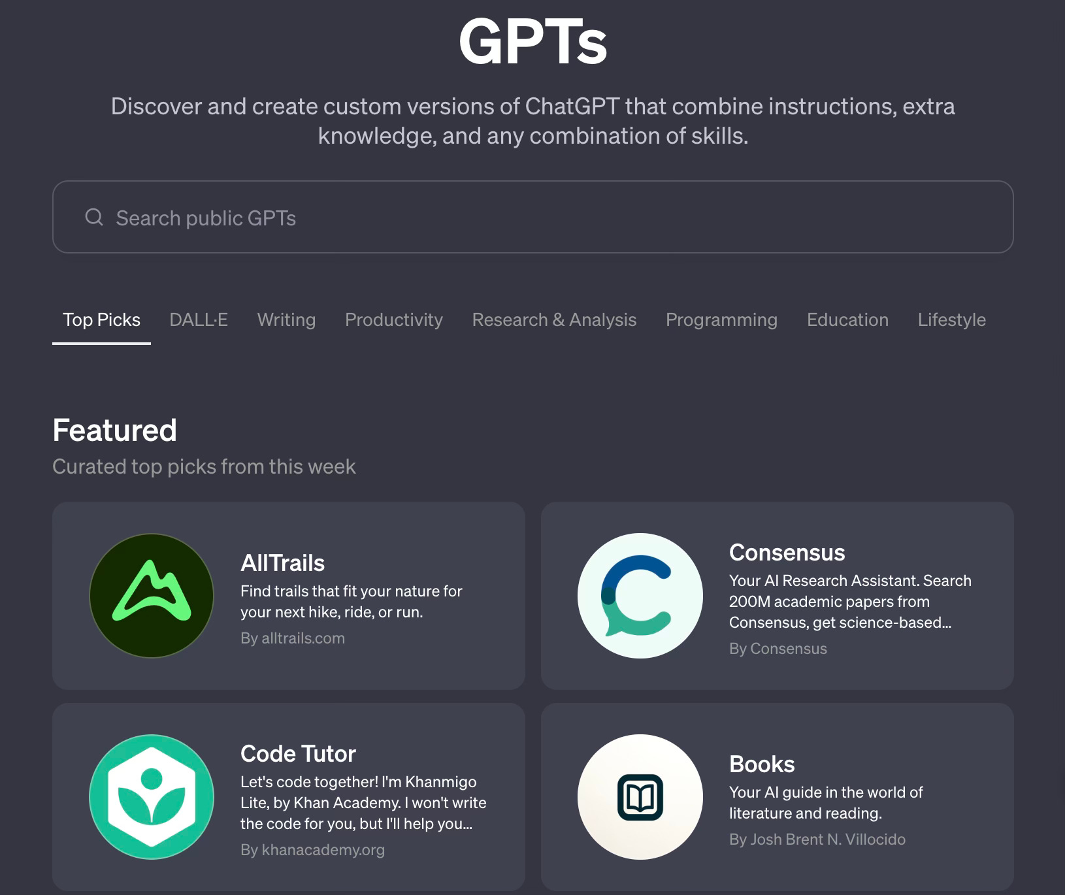Focus the Search public GPTs field

point(532,217)
